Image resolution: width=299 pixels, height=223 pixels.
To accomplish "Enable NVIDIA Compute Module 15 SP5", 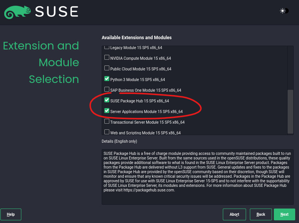I will point(107,58).
